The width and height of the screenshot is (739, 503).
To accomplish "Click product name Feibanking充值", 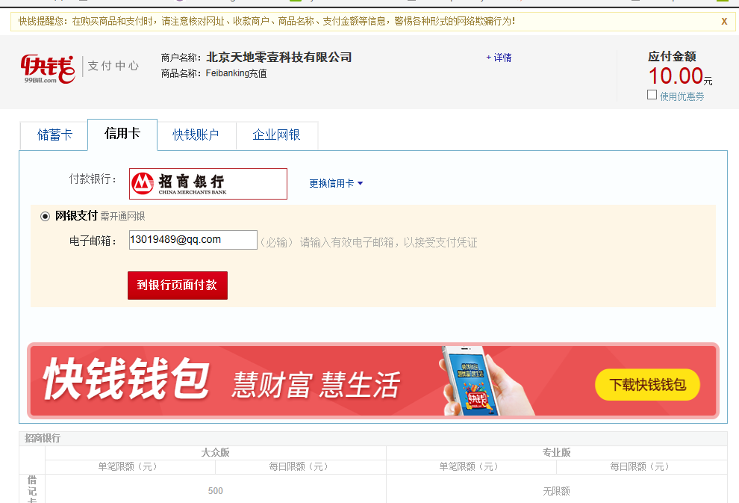I will [x=236, y=73].
